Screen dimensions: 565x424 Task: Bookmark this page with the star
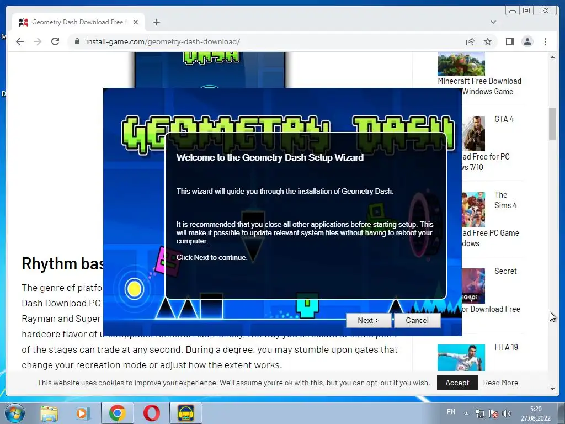488,41
